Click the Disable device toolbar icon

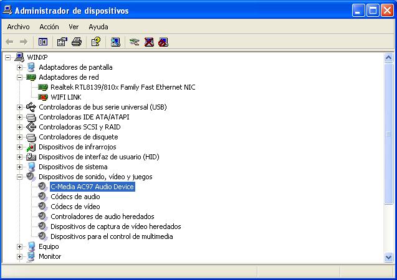pyautogui.click(x=163, y=42)
